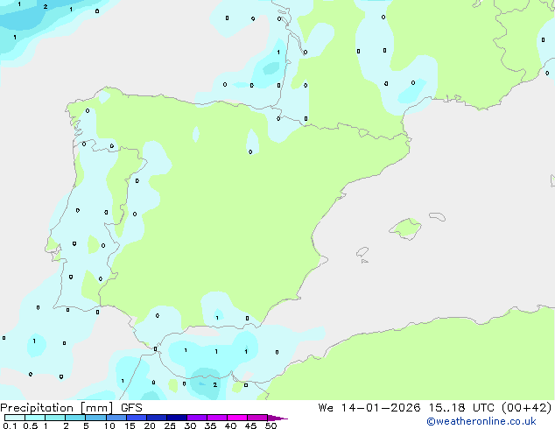Screen dimensions: 555x429
Task: Pick the 15–20 mm legend swatch
Action: (136, 418)
